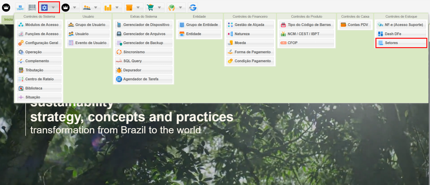Open the SQL Query menu entry

click(144, 61)
